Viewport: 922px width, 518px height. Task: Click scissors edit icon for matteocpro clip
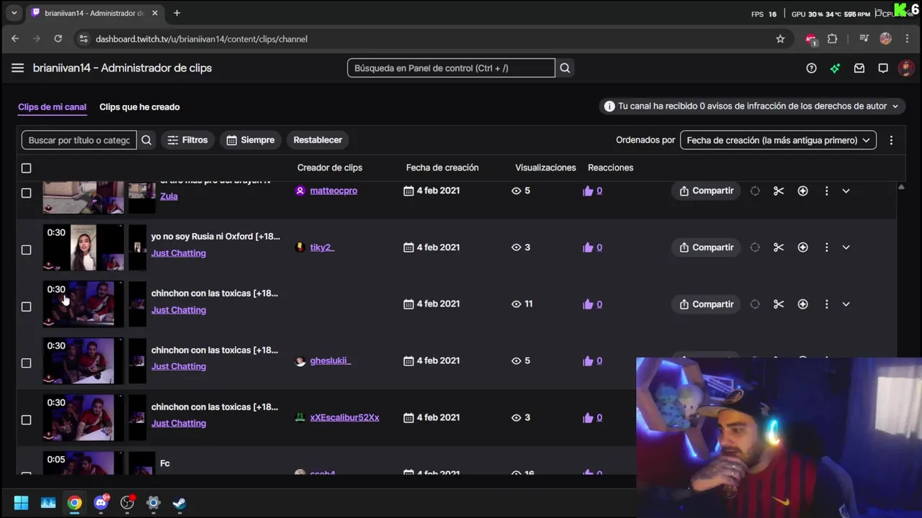pyautogui.click(x=779, y=191)
